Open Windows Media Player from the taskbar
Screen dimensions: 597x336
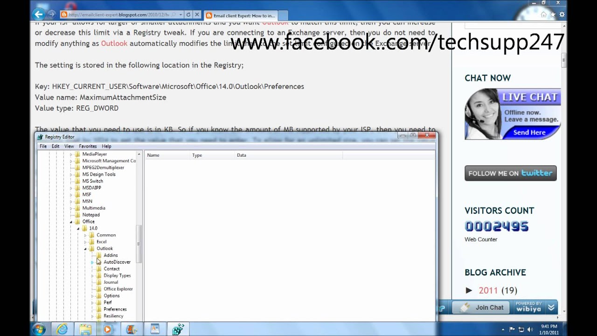pyautogui.click(x=108, y=329)
